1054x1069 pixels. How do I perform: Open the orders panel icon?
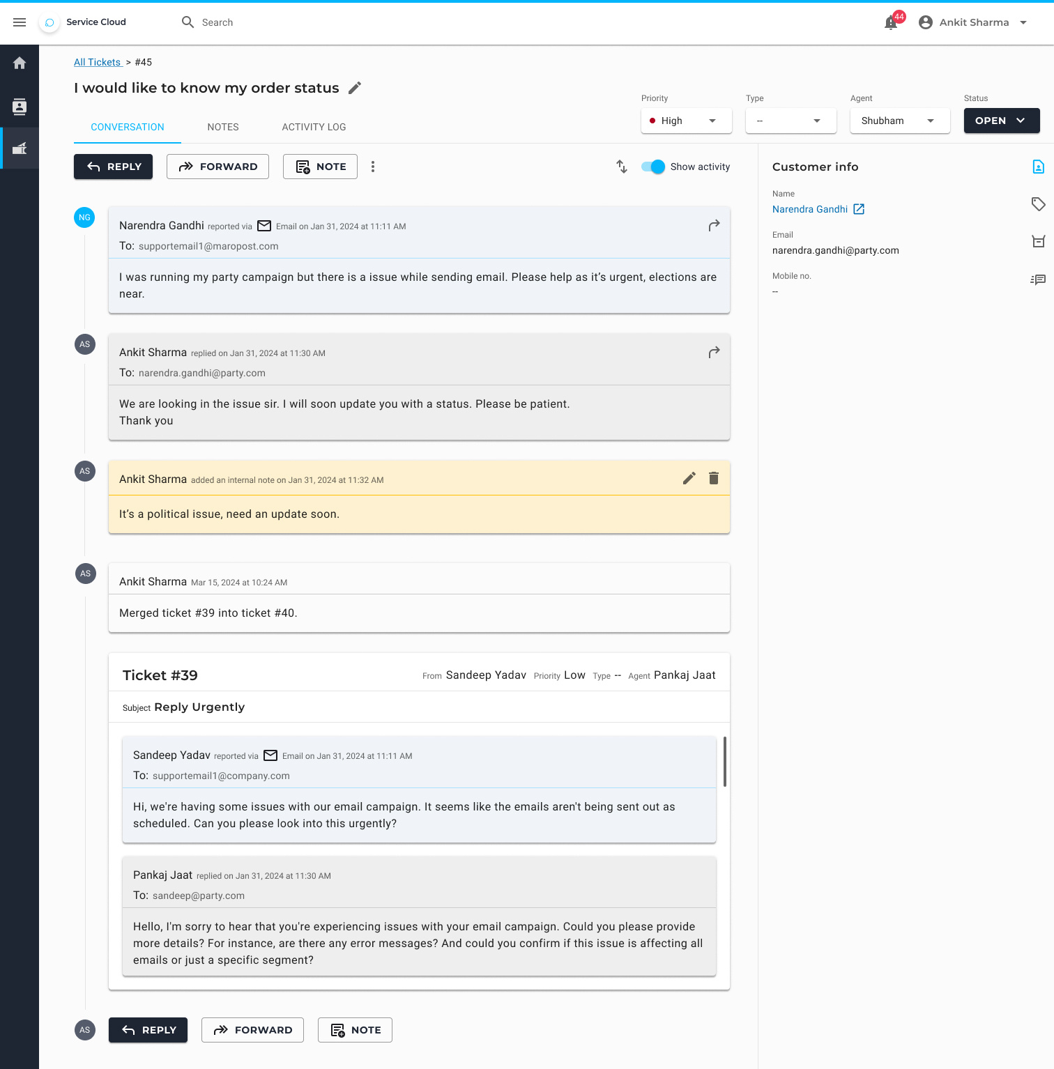(x=1038, y=241)
